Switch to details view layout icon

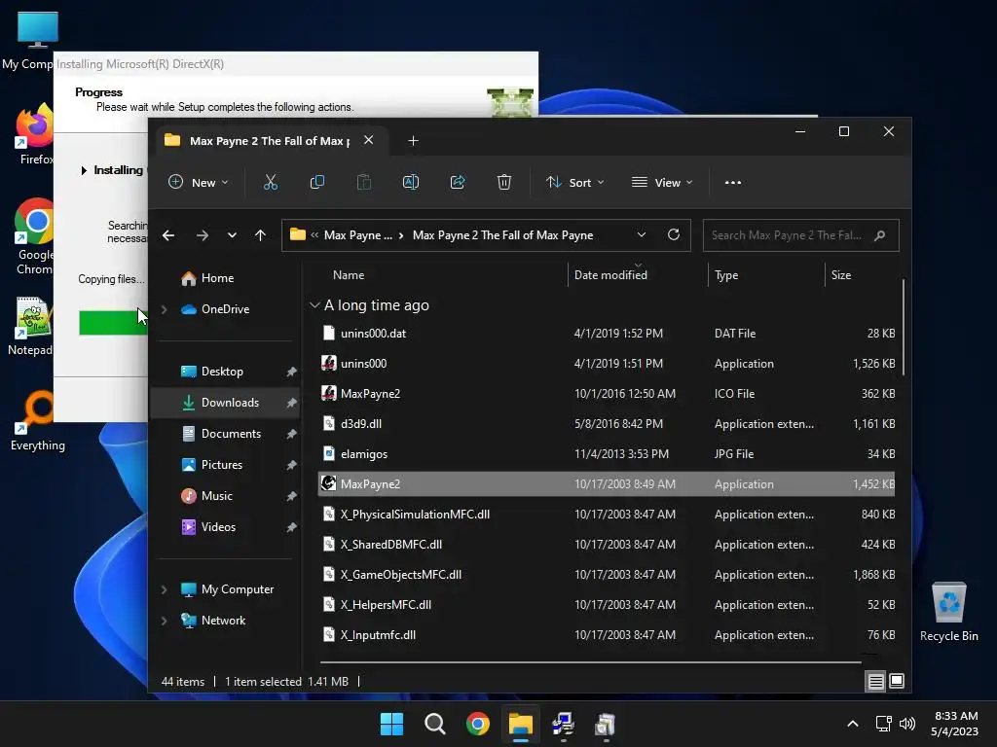(x=875, y=682)
